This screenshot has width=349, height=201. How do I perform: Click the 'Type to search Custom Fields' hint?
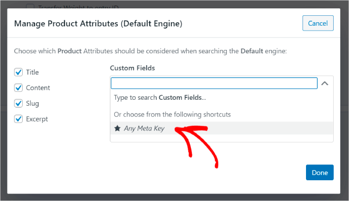(160, 98)
